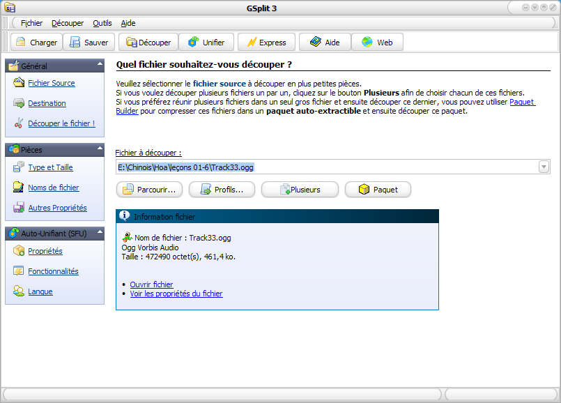This screenshot has width=561, height=403.
Task: Click the Autres Propriétés icon
Action: coord(19,208)
